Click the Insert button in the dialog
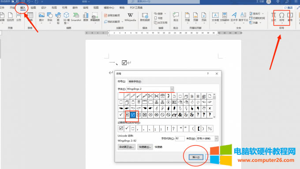Image resolution: width=300 pixels, height=169 pixels. [x=196, y=157]
